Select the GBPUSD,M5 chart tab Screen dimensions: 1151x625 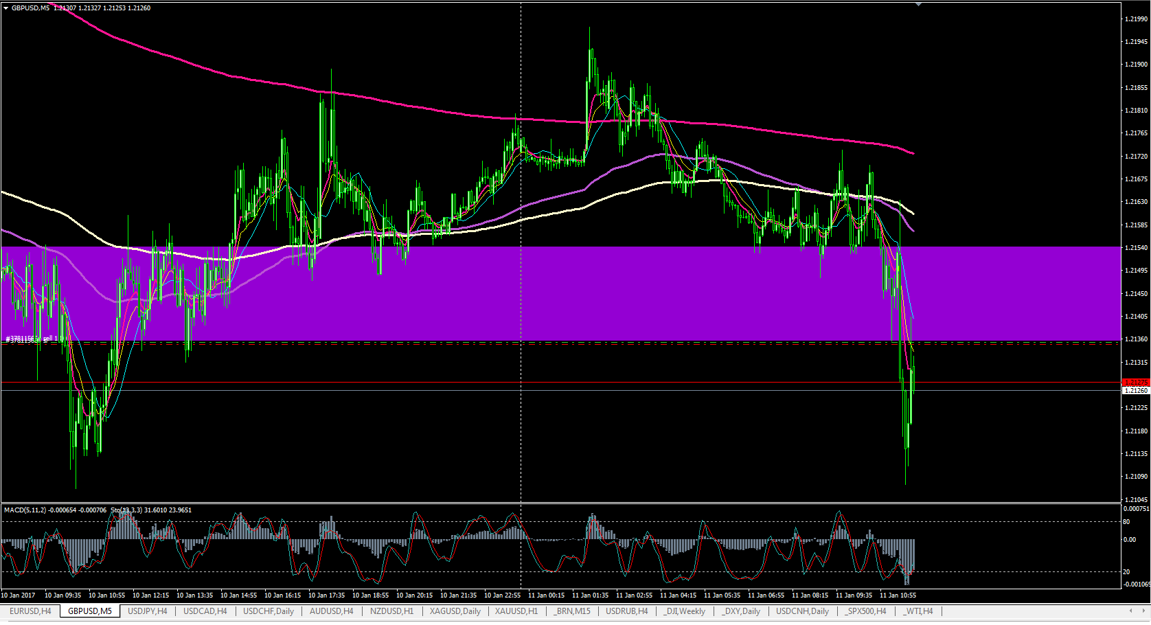(90, 611)
